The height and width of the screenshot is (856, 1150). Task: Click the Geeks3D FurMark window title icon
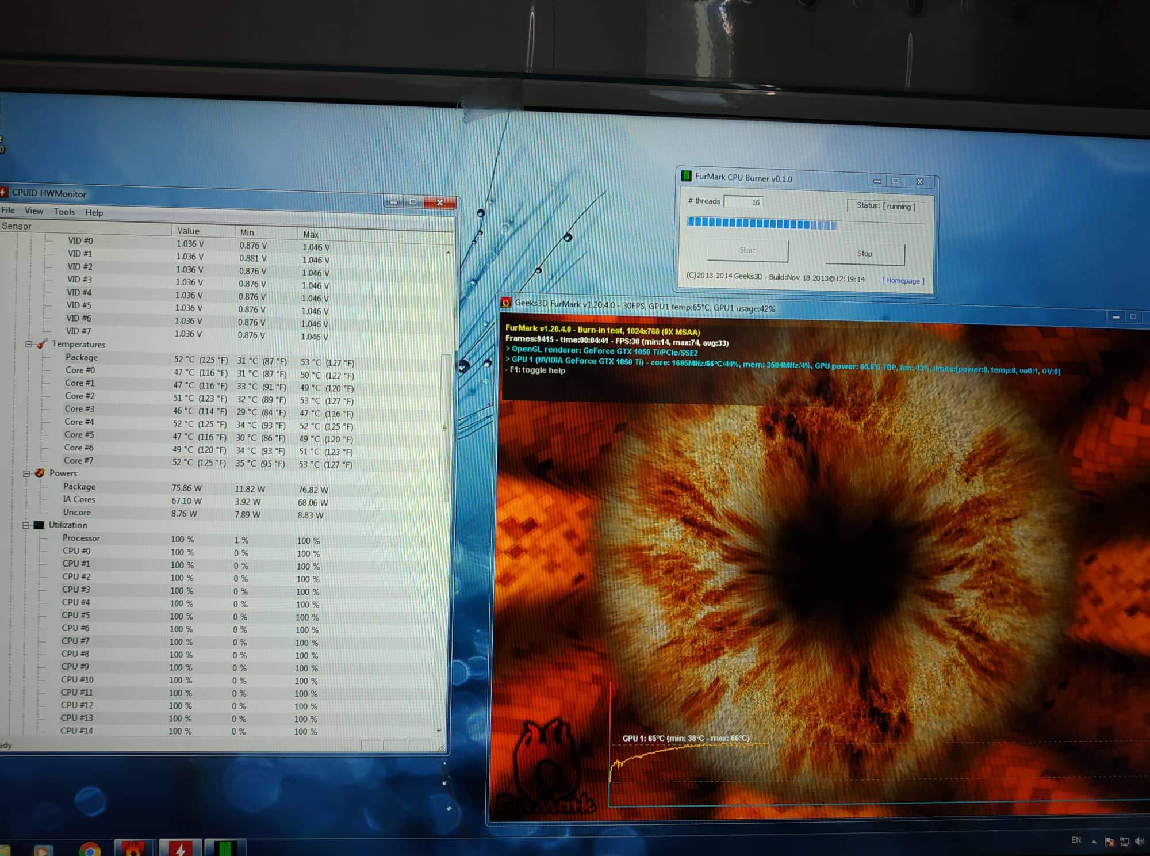coord(506,302)
